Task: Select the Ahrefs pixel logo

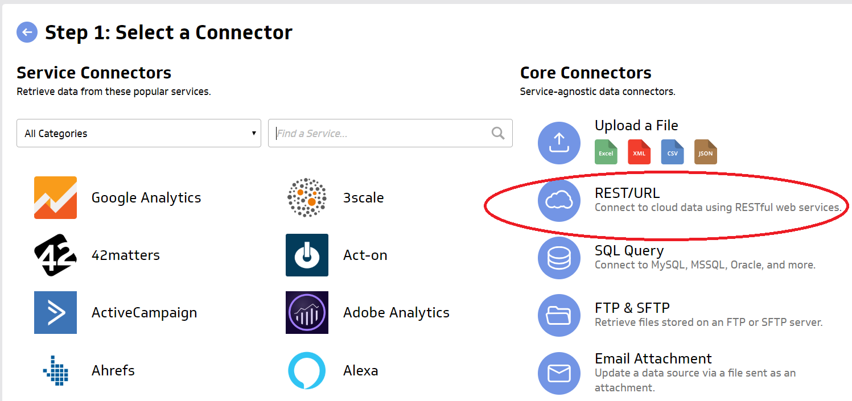Action: point(55,370)
